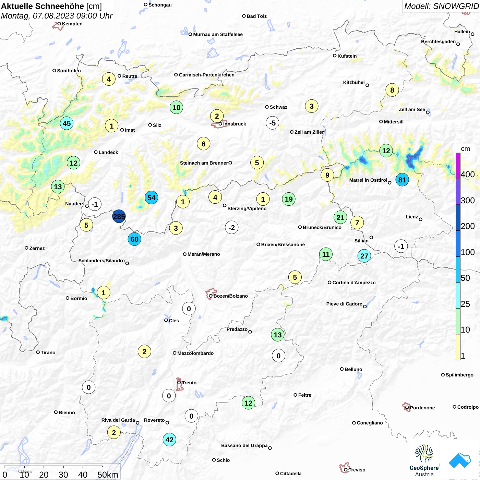Image resolution: width=480 pixels, height=480 pixels.
Task: Click the date 'Montag, 07.08.2023 09:00 Uhr'
Action: (x=57, y=16)
